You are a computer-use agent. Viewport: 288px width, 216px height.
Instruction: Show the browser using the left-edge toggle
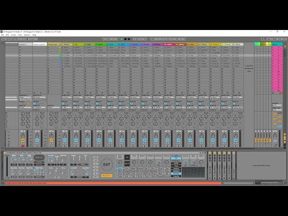2,43
